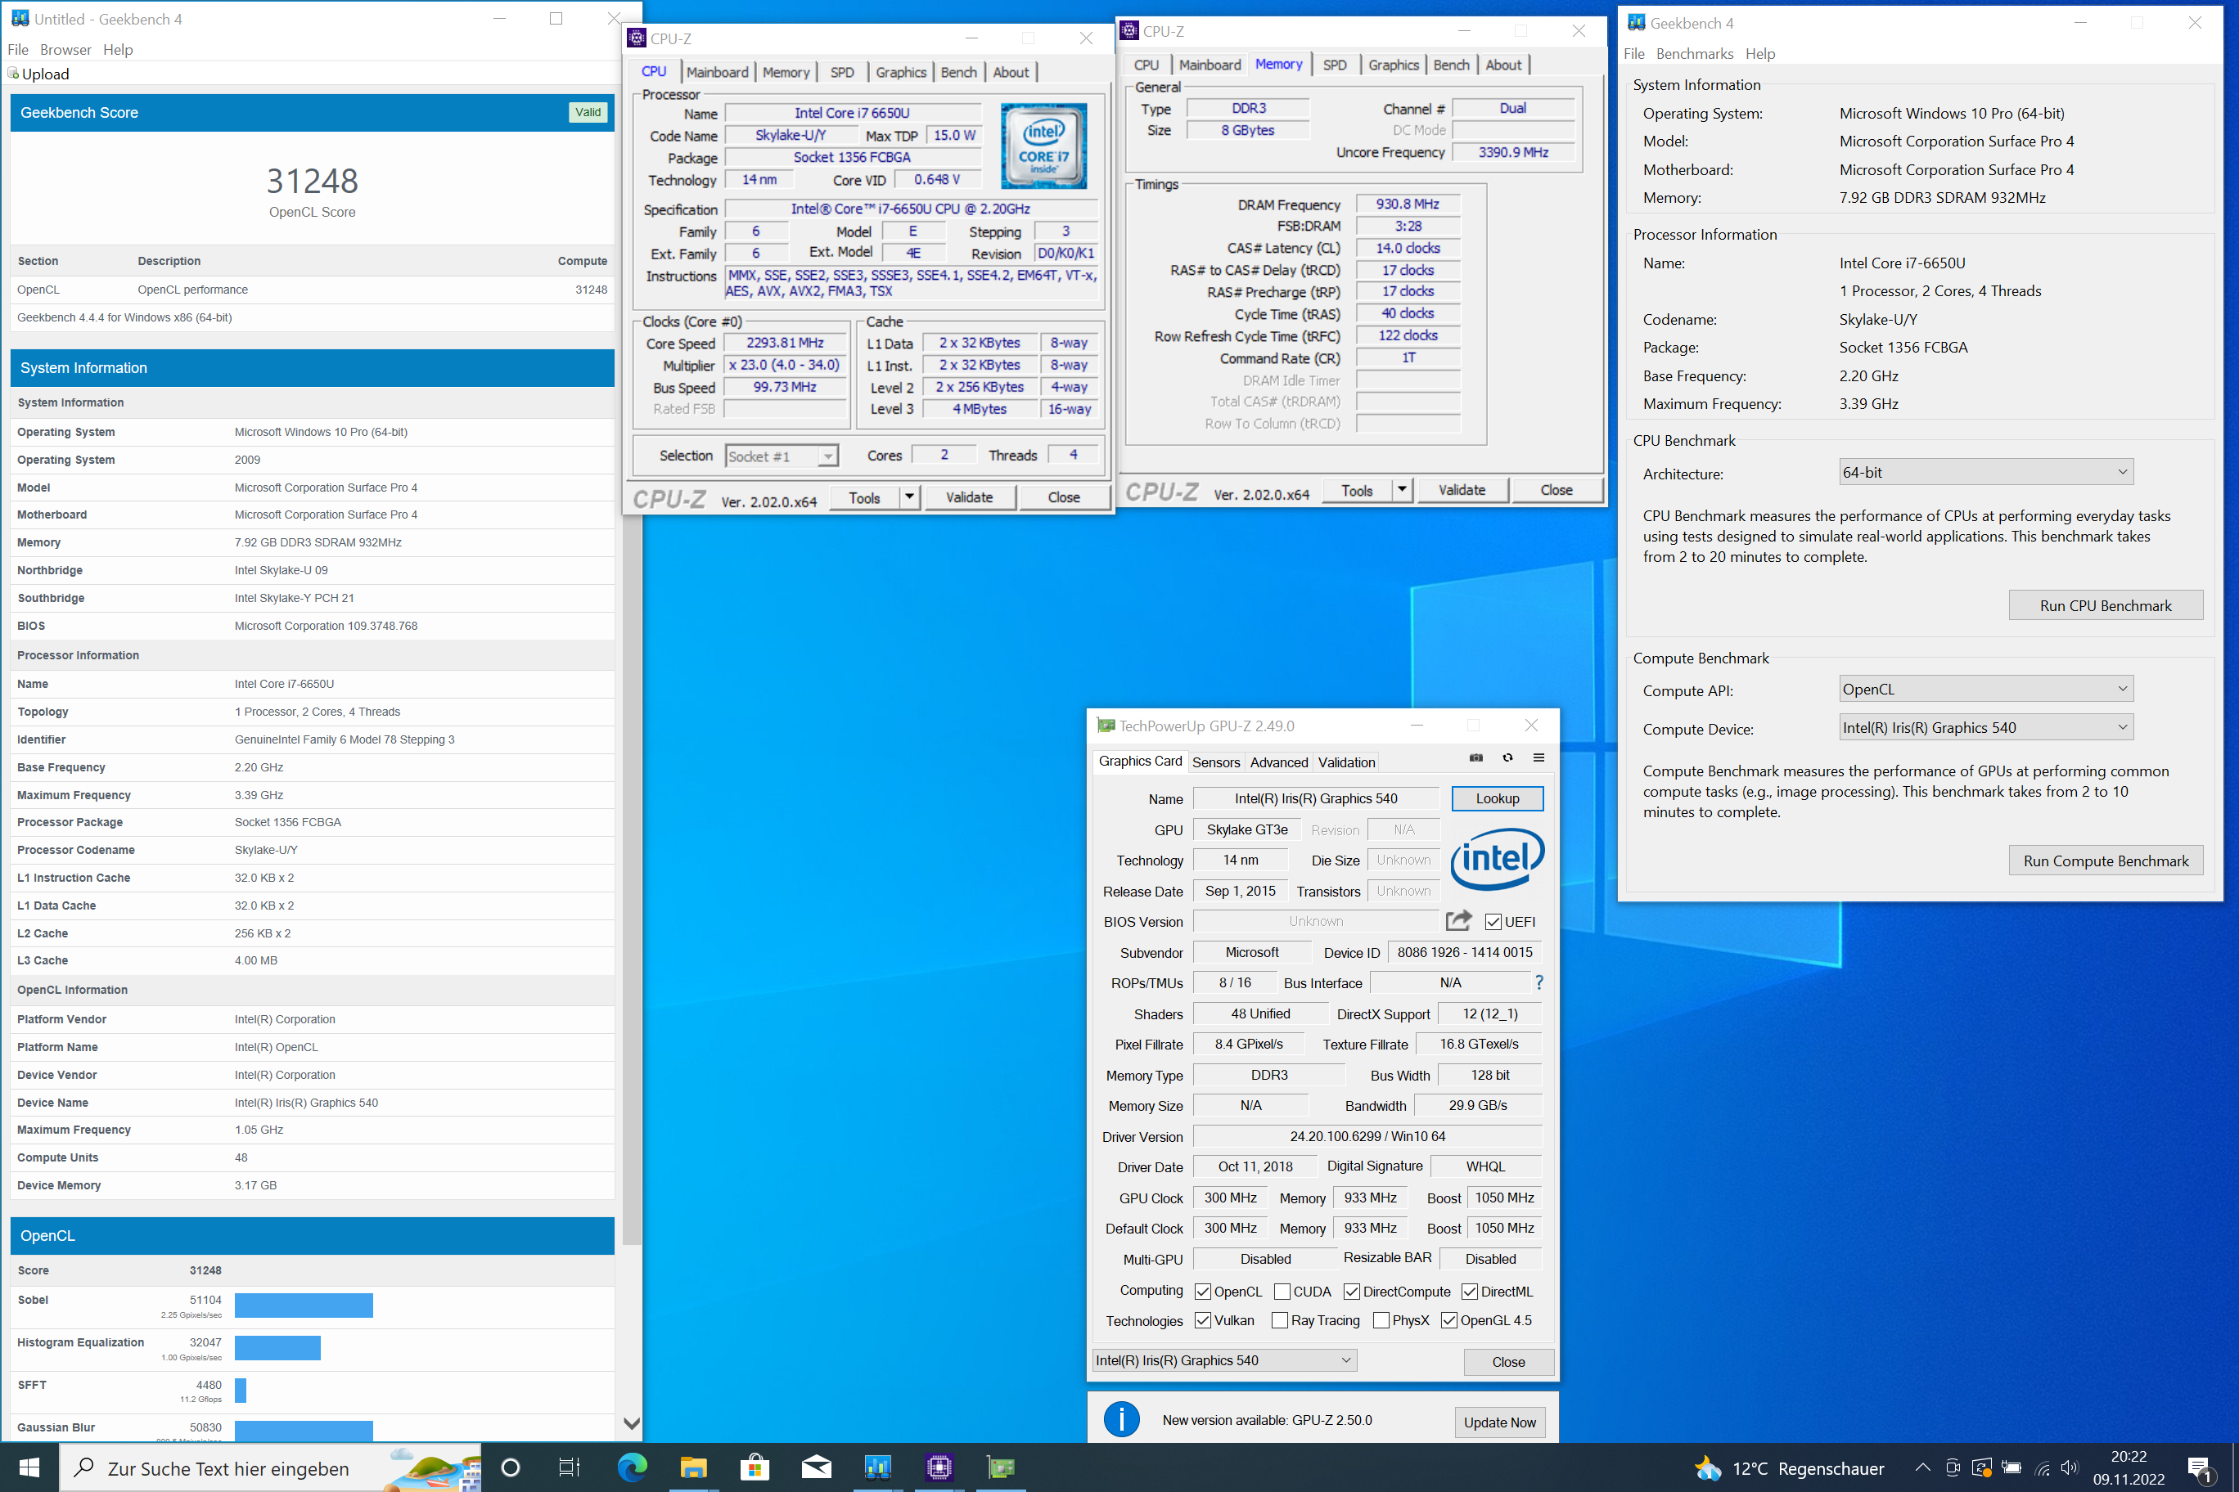Open the Socket #1 selection dropdown
This screenshot has width=2239, height=1492.
coord(782,456)
